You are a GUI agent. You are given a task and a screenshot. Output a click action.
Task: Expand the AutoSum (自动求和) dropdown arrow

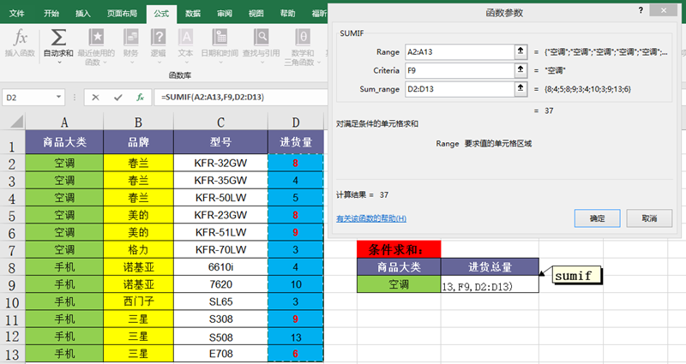pyautogui.click(x=59, y=63)
